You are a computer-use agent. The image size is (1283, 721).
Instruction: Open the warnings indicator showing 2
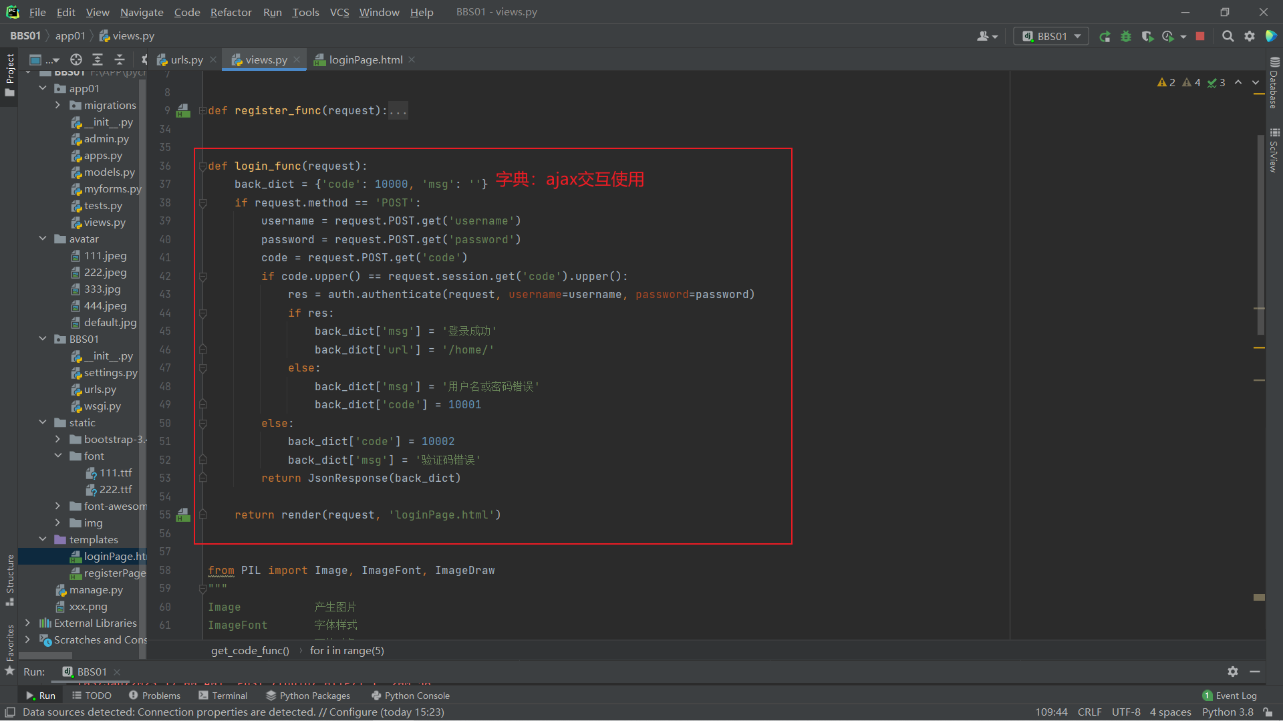coord(1166,83)
